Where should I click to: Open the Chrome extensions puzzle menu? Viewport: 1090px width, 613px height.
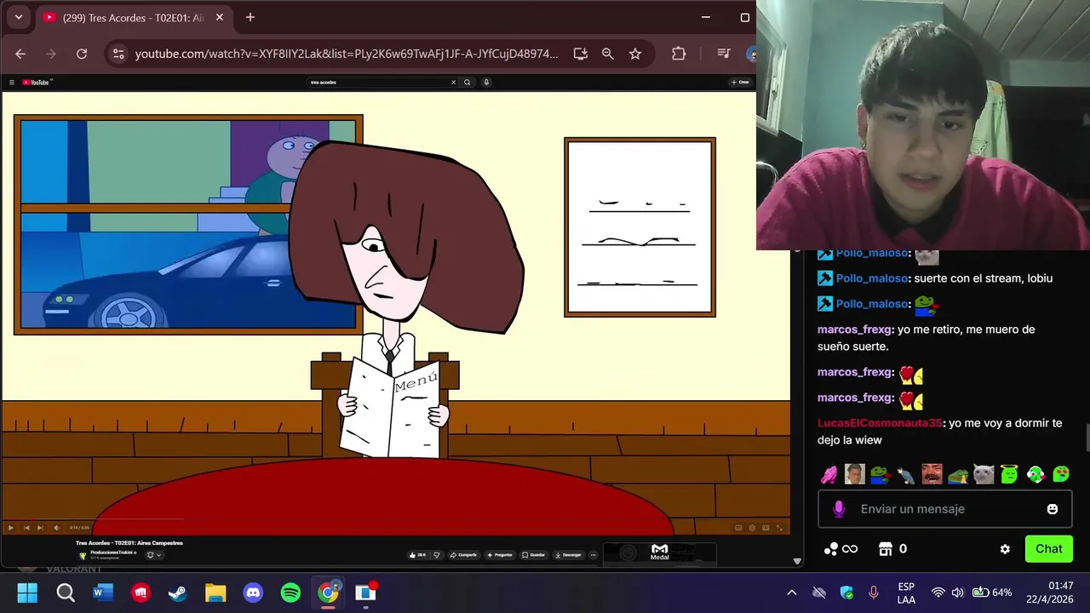click(679, 54)
